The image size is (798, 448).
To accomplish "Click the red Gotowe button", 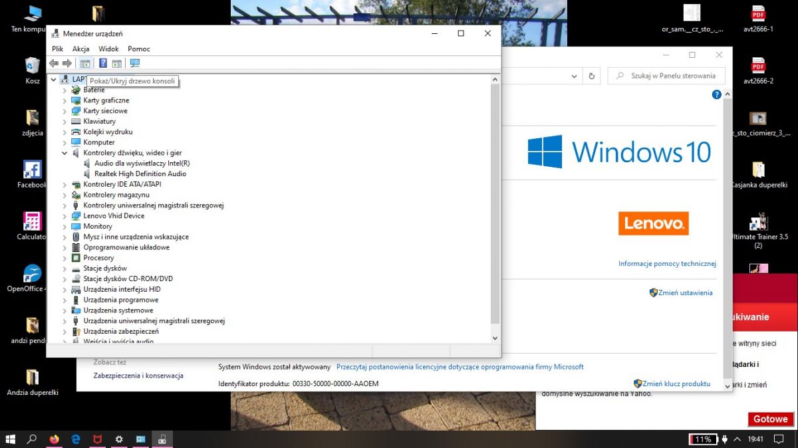I will click(771, 419).
